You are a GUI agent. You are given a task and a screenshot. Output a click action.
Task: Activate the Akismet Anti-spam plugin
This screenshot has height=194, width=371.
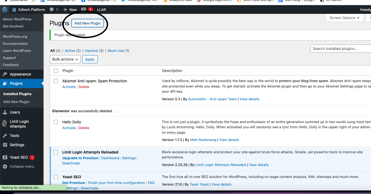[69, 87]
